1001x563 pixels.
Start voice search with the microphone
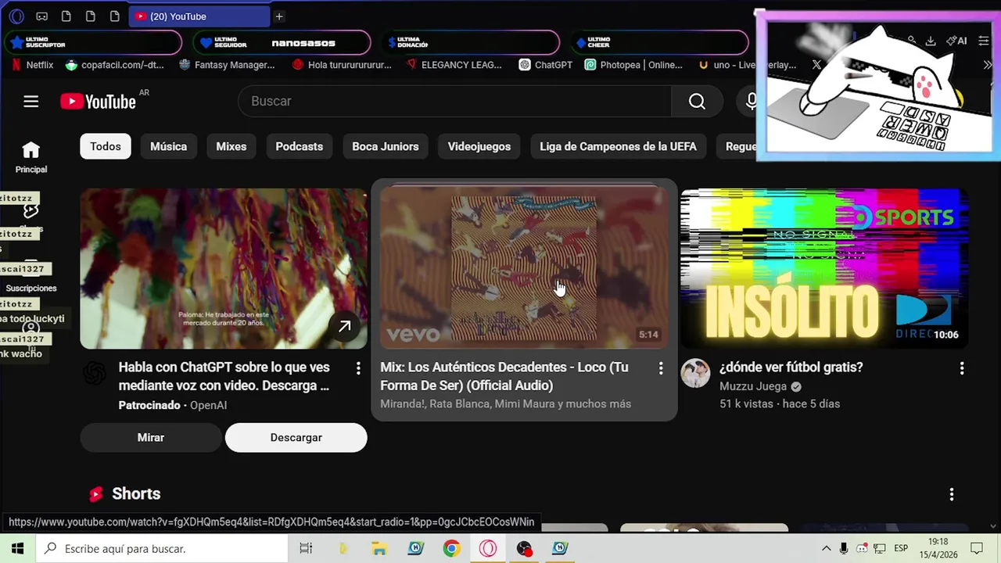[x=749, y=101]
